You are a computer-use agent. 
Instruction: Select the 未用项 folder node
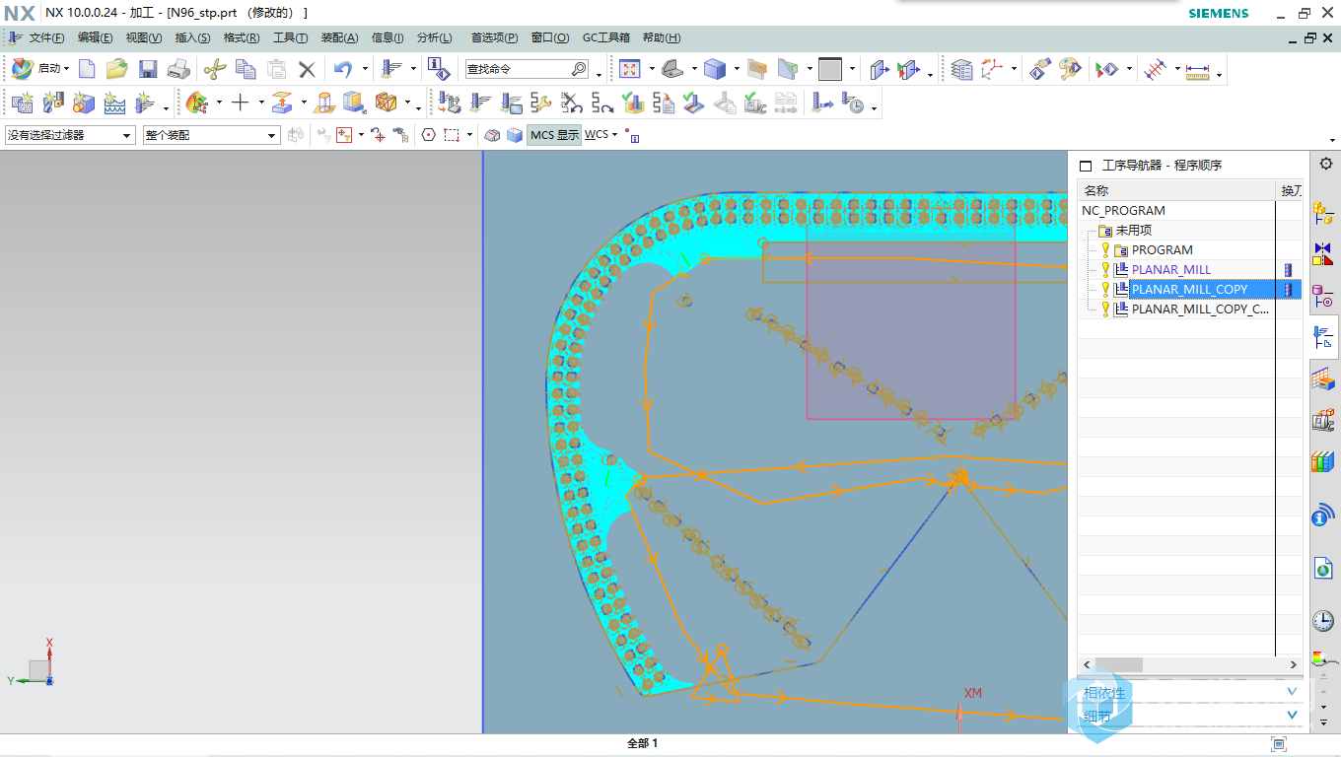click(x=1134, y=230)
